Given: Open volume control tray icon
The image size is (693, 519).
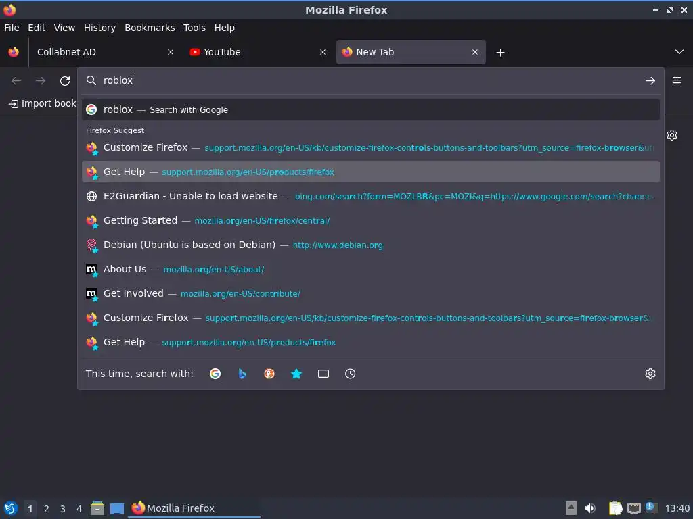Looking at the screenshot, I should (x=590, y=508).
